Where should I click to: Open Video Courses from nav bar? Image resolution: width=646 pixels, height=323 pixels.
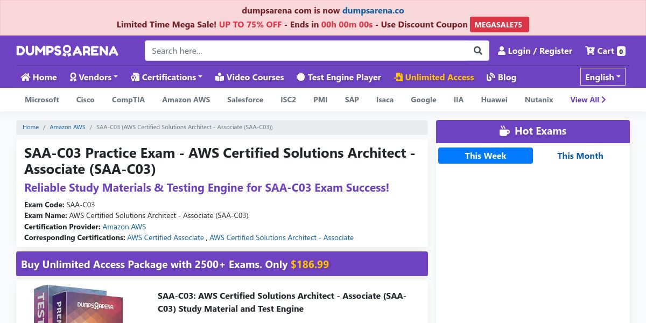(x=249, y=77)
